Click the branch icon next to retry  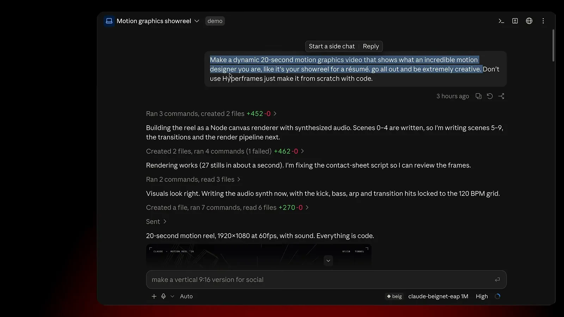pos(501,96)
